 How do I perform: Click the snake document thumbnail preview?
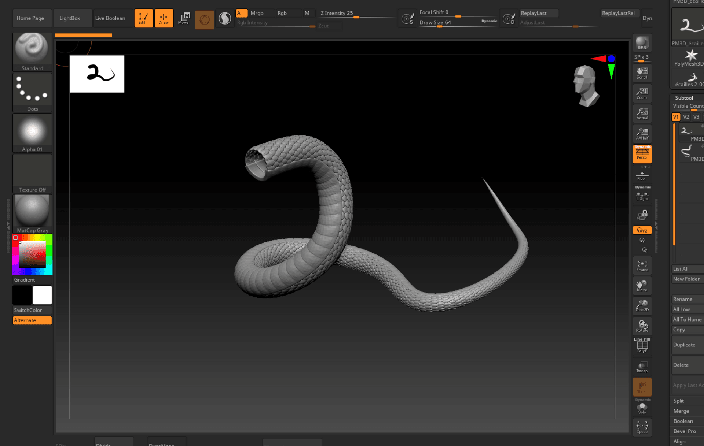point(97,74)
